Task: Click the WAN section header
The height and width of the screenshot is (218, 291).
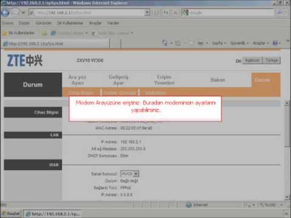Action: click(33, 165)
